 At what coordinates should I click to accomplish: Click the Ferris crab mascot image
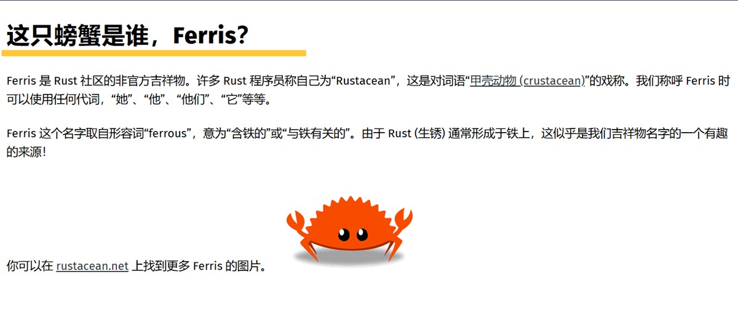(349, 232)
